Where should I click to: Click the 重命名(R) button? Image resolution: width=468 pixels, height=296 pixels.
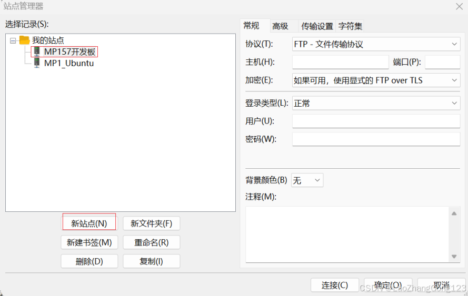[151, 242]
